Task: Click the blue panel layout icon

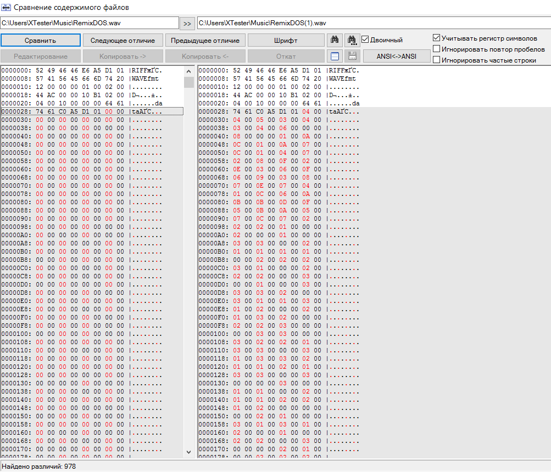Action: tap(335, 56)
